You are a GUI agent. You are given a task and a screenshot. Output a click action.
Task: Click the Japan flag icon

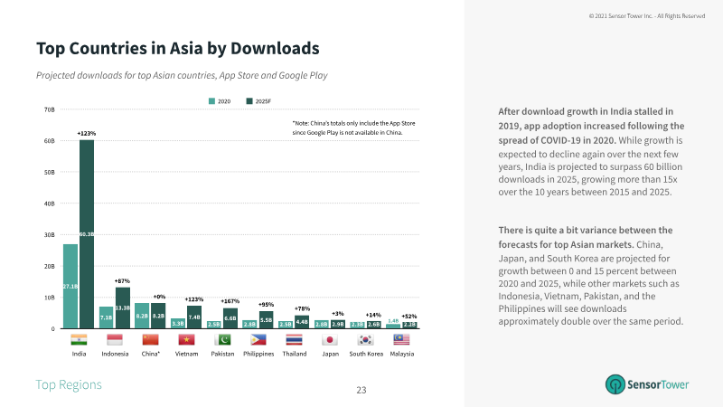coord(330,340)
